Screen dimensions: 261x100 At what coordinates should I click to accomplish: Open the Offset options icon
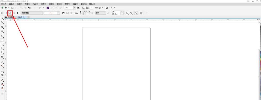[x=131, y=13]
